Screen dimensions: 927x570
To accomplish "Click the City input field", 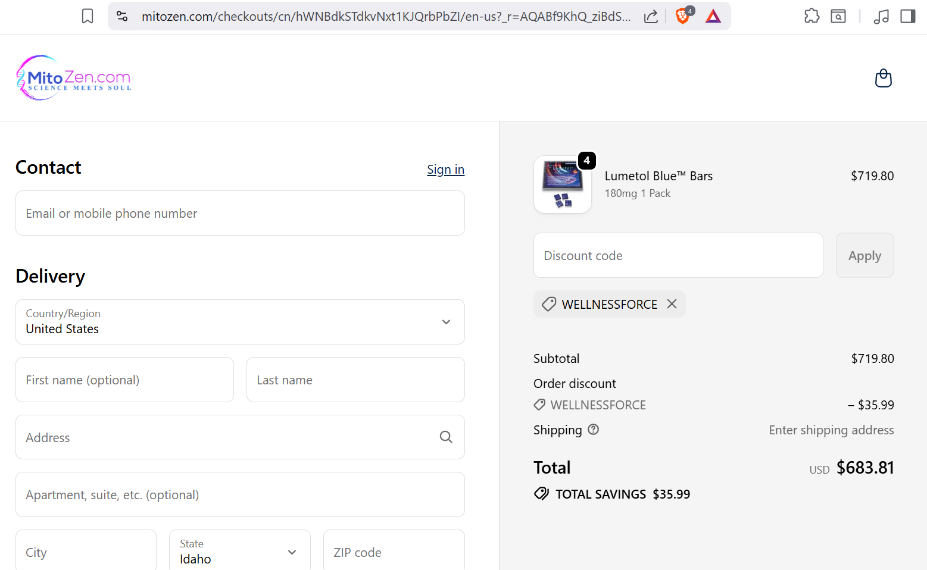I will [86, 552].
